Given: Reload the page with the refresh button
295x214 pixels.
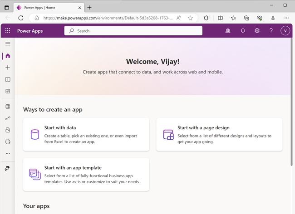Looking at the screenshot, I should 21,18.
